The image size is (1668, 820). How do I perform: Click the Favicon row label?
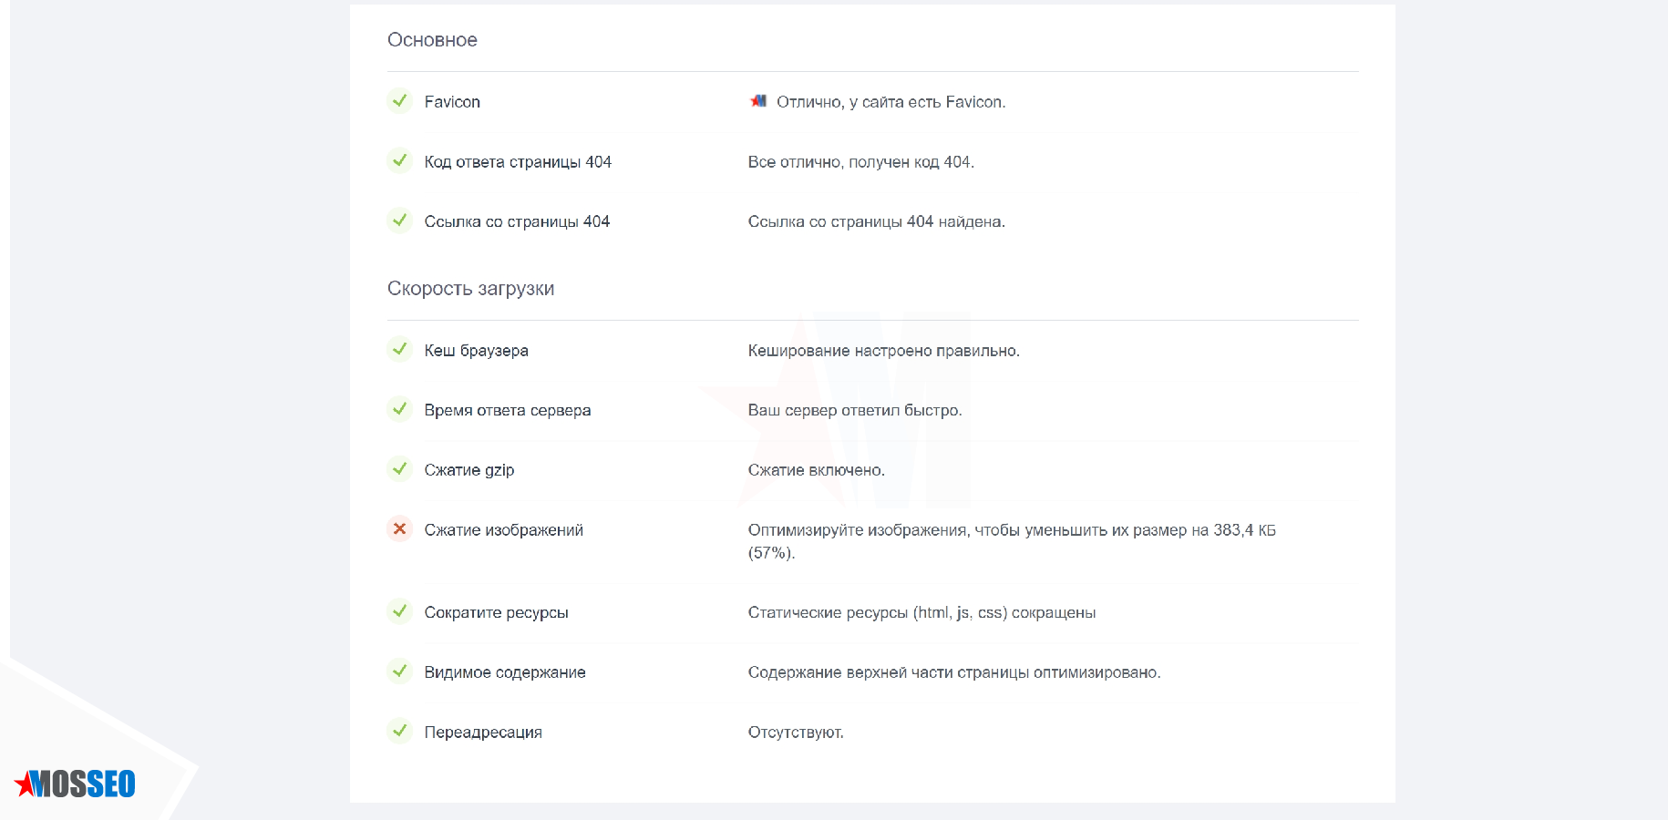[x=452, y=102]
